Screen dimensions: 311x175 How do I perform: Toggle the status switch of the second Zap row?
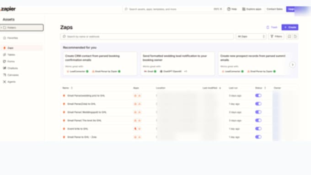tap(258, 104)
